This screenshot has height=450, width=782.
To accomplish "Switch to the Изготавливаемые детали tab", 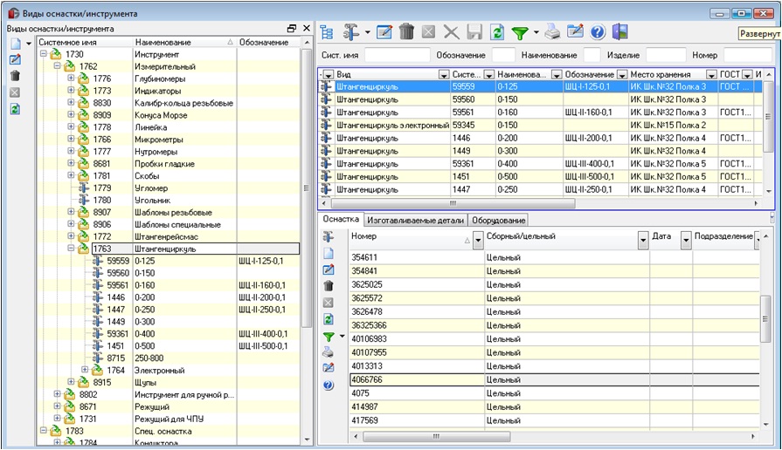I will coord(415,220).
